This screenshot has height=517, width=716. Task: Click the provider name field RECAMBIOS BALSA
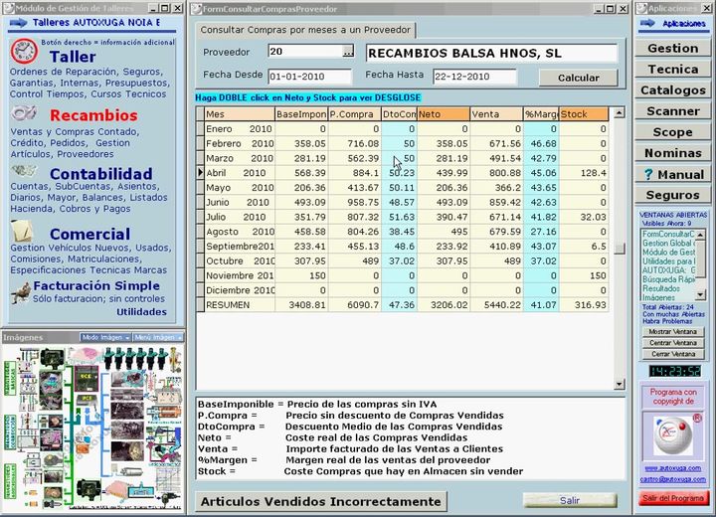tap(491, 54)
